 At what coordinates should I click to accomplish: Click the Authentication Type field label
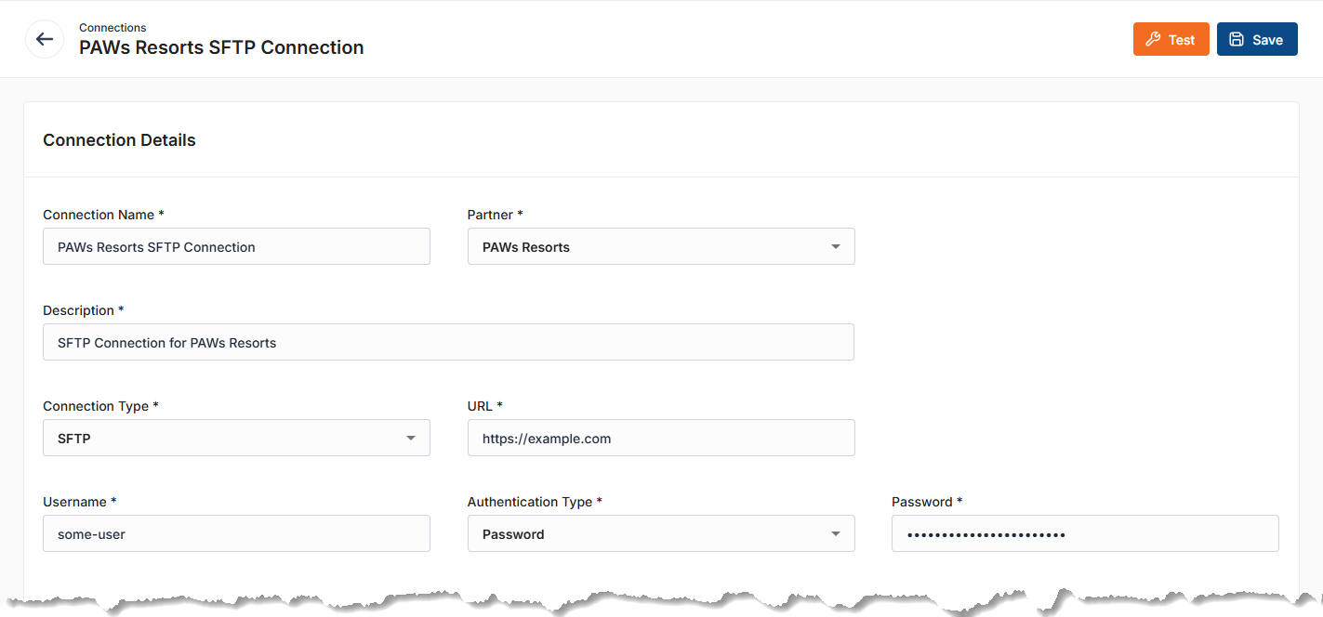pyautogui.click(x=530, y=502)
